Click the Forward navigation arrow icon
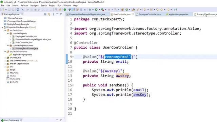Viewport: 217px width, 122px height. pos(168,10)
